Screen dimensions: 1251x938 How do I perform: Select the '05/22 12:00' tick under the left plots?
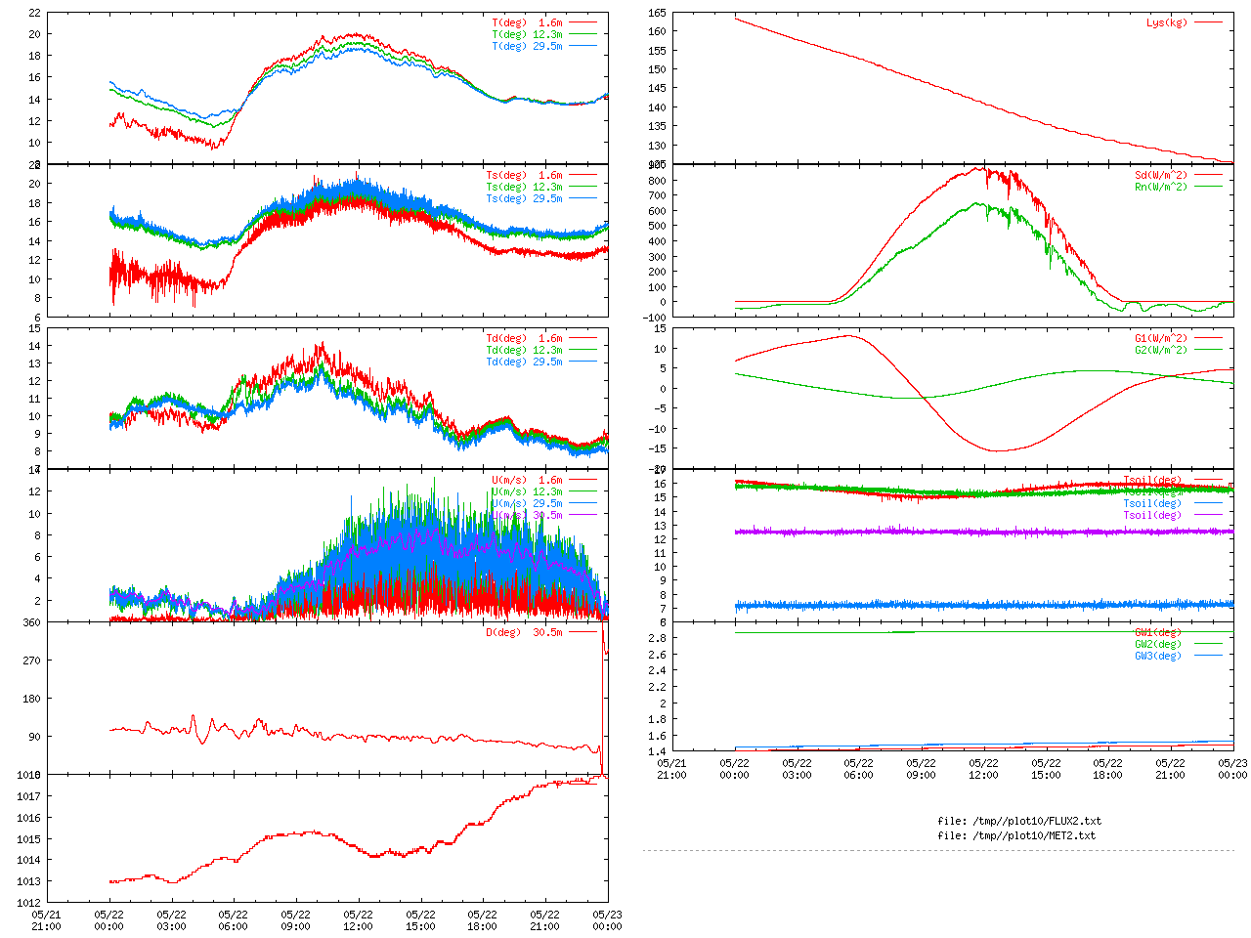(x=358, y=920)
